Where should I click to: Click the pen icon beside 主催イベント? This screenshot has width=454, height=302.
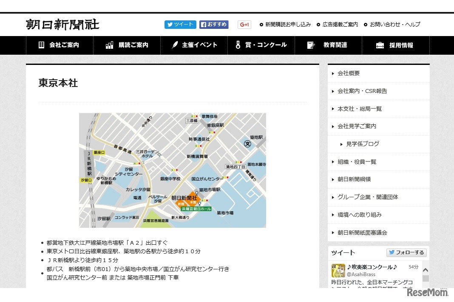click(x=176, y=45)
